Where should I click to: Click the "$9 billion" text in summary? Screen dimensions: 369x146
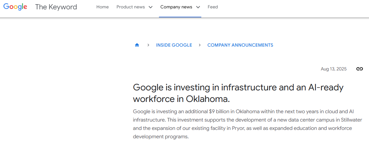[218, 112]
